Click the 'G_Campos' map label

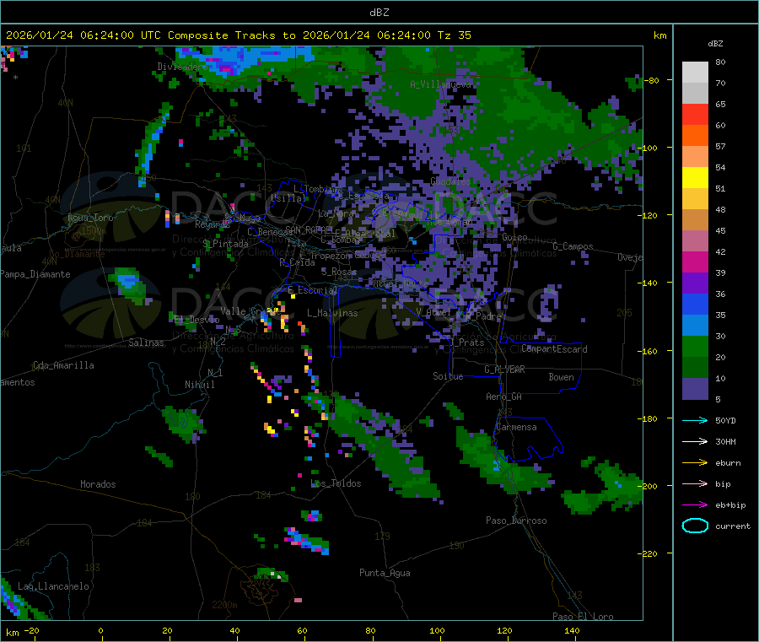(x=573, y=246)
